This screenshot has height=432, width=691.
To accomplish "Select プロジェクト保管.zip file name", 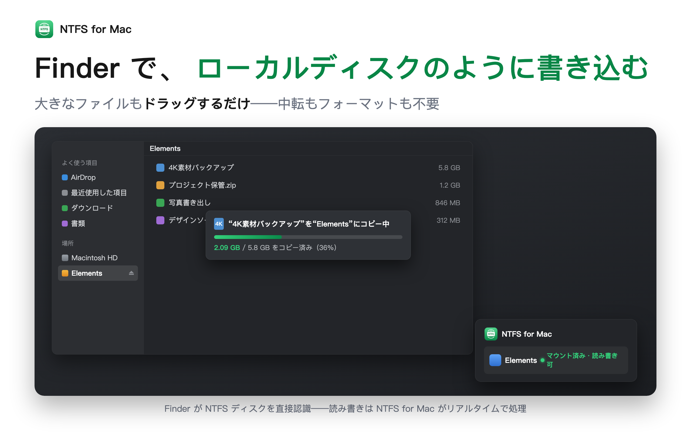I will [202, 185].
